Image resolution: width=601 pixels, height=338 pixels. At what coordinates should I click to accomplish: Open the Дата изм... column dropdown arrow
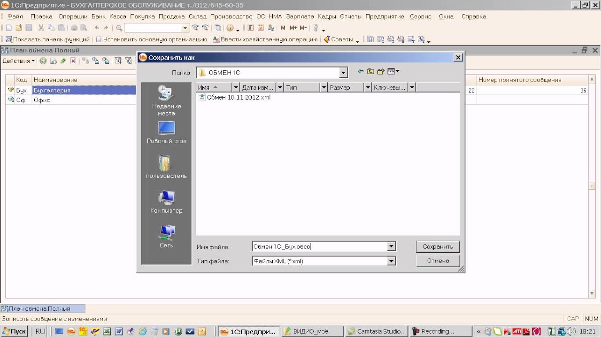280,87
